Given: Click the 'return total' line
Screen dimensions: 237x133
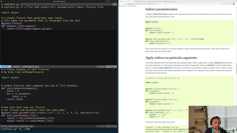Looking at the screenshot, I should 15,99.
